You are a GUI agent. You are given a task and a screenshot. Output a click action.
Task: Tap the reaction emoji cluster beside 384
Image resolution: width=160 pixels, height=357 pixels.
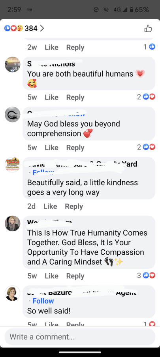tap(13, 29)
